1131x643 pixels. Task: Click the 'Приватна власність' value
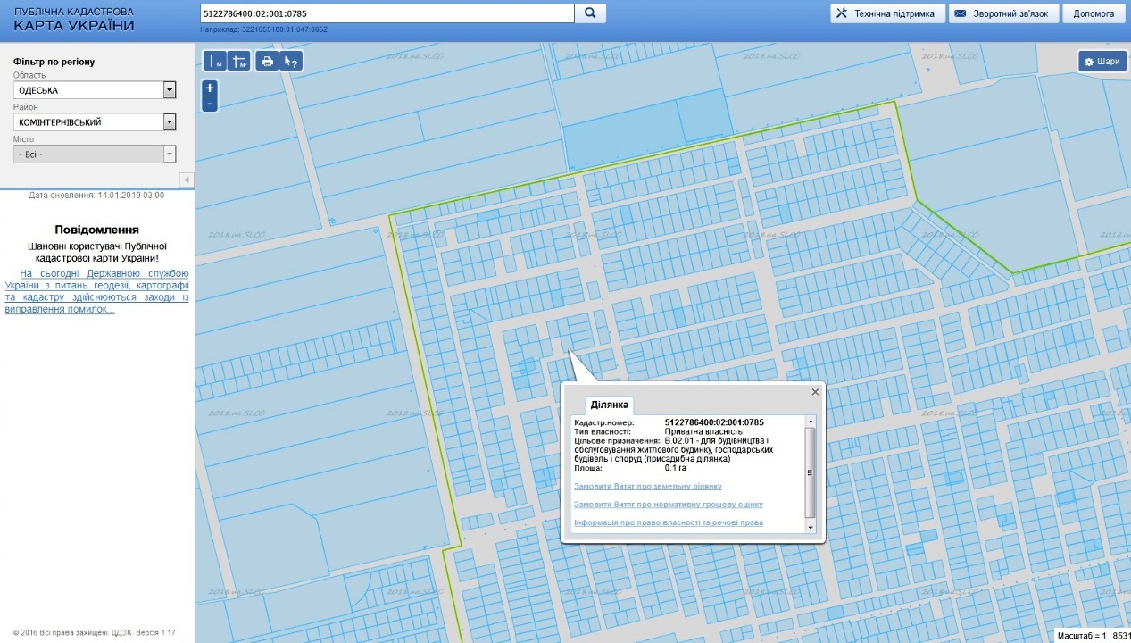703,431
